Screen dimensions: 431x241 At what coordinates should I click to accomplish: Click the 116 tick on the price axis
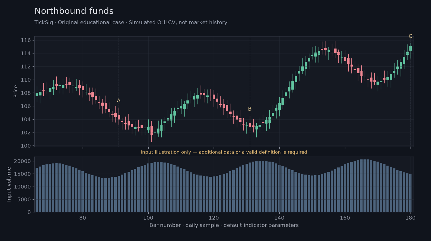(x=26, y=40)
